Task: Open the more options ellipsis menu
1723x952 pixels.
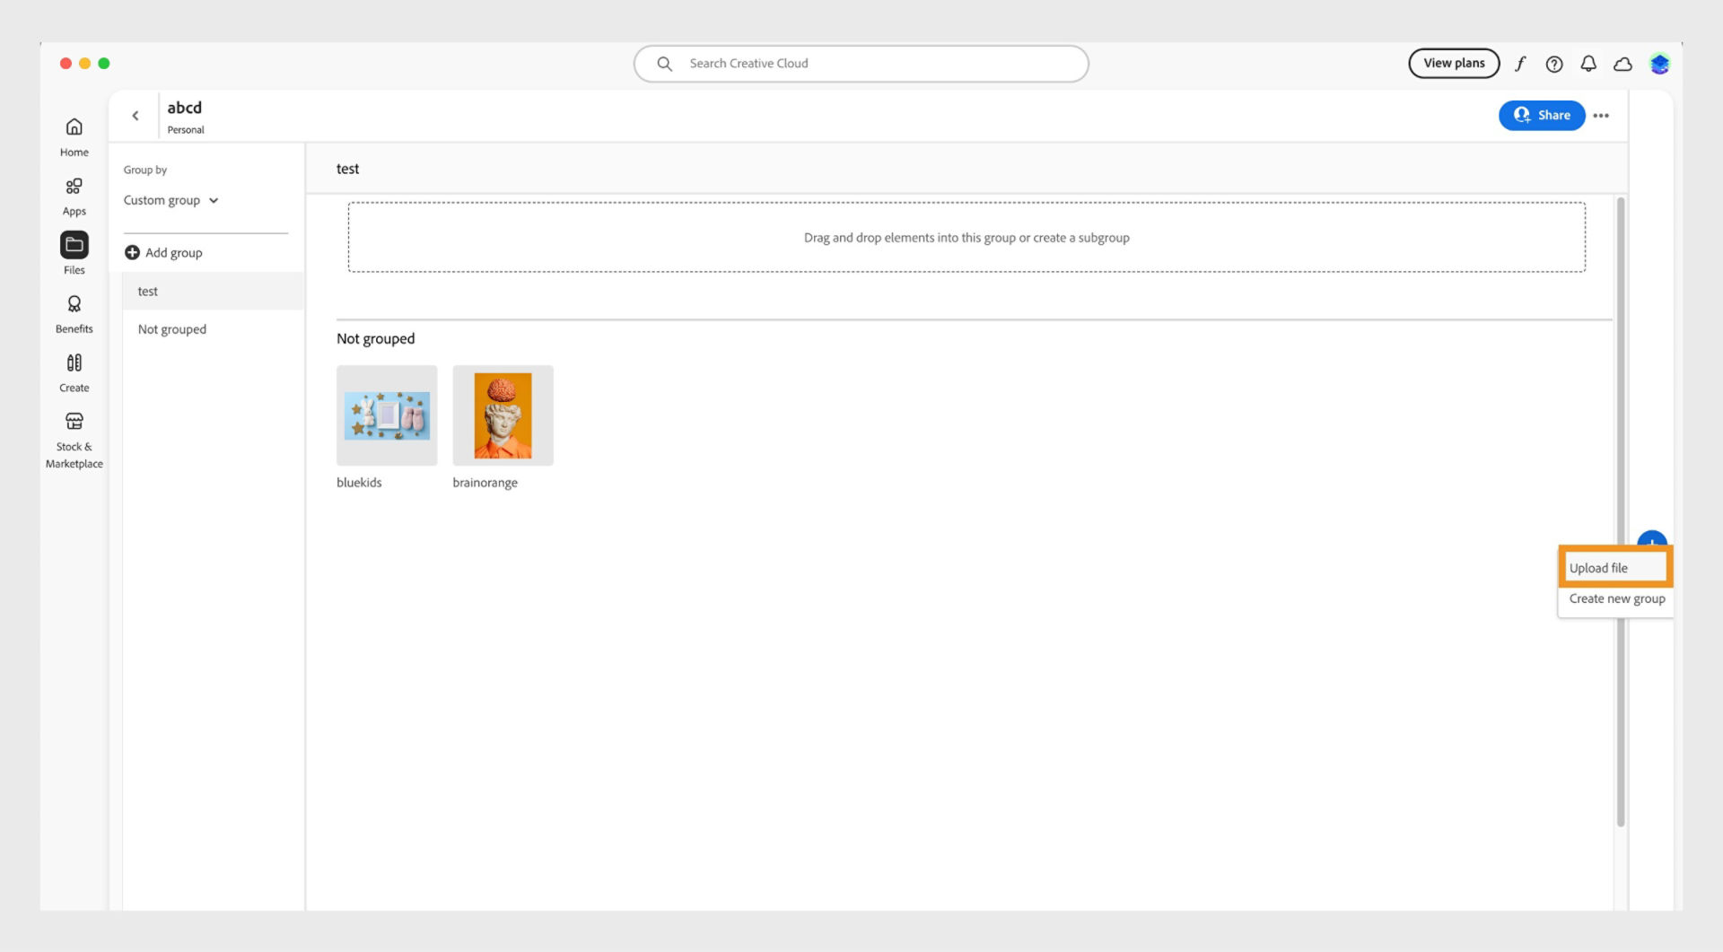Action: click(x=1602, y=115)
